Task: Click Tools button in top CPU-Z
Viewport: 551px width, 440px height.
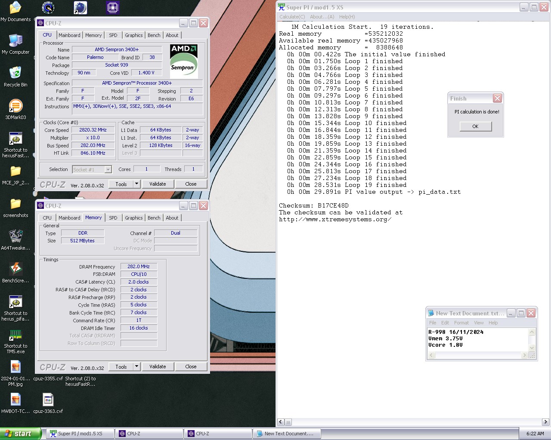Action: 121,184
